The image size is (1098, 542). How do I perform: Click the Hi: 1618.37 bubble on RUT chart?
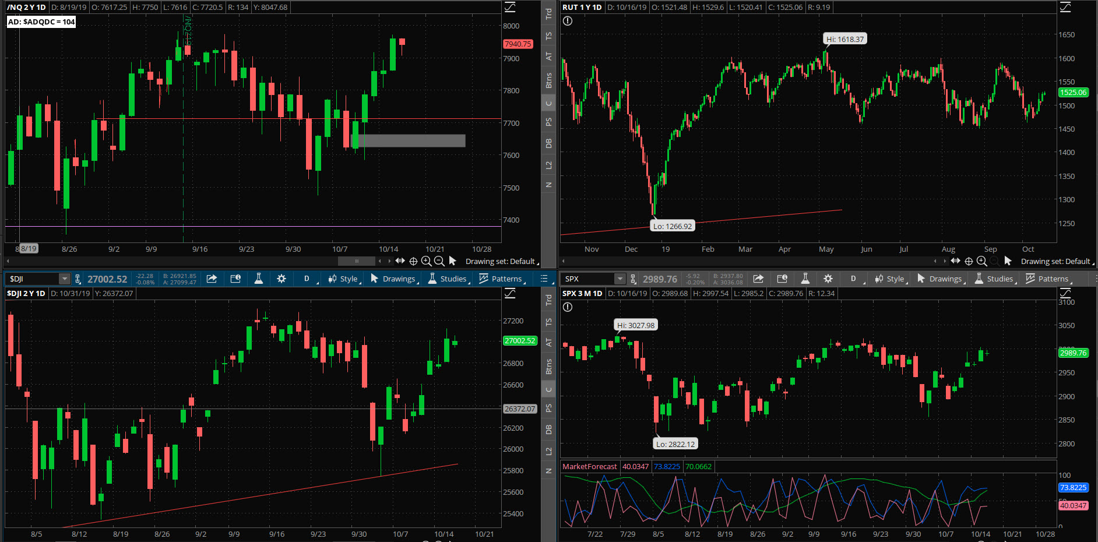pos(845,39)
